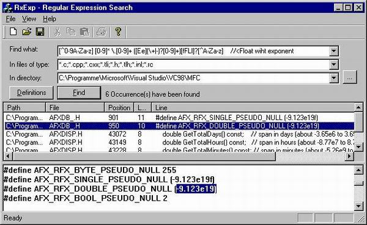Sort results by File column header
The width and height of the screenshot is (367, 225).
[x=75, y=107]
